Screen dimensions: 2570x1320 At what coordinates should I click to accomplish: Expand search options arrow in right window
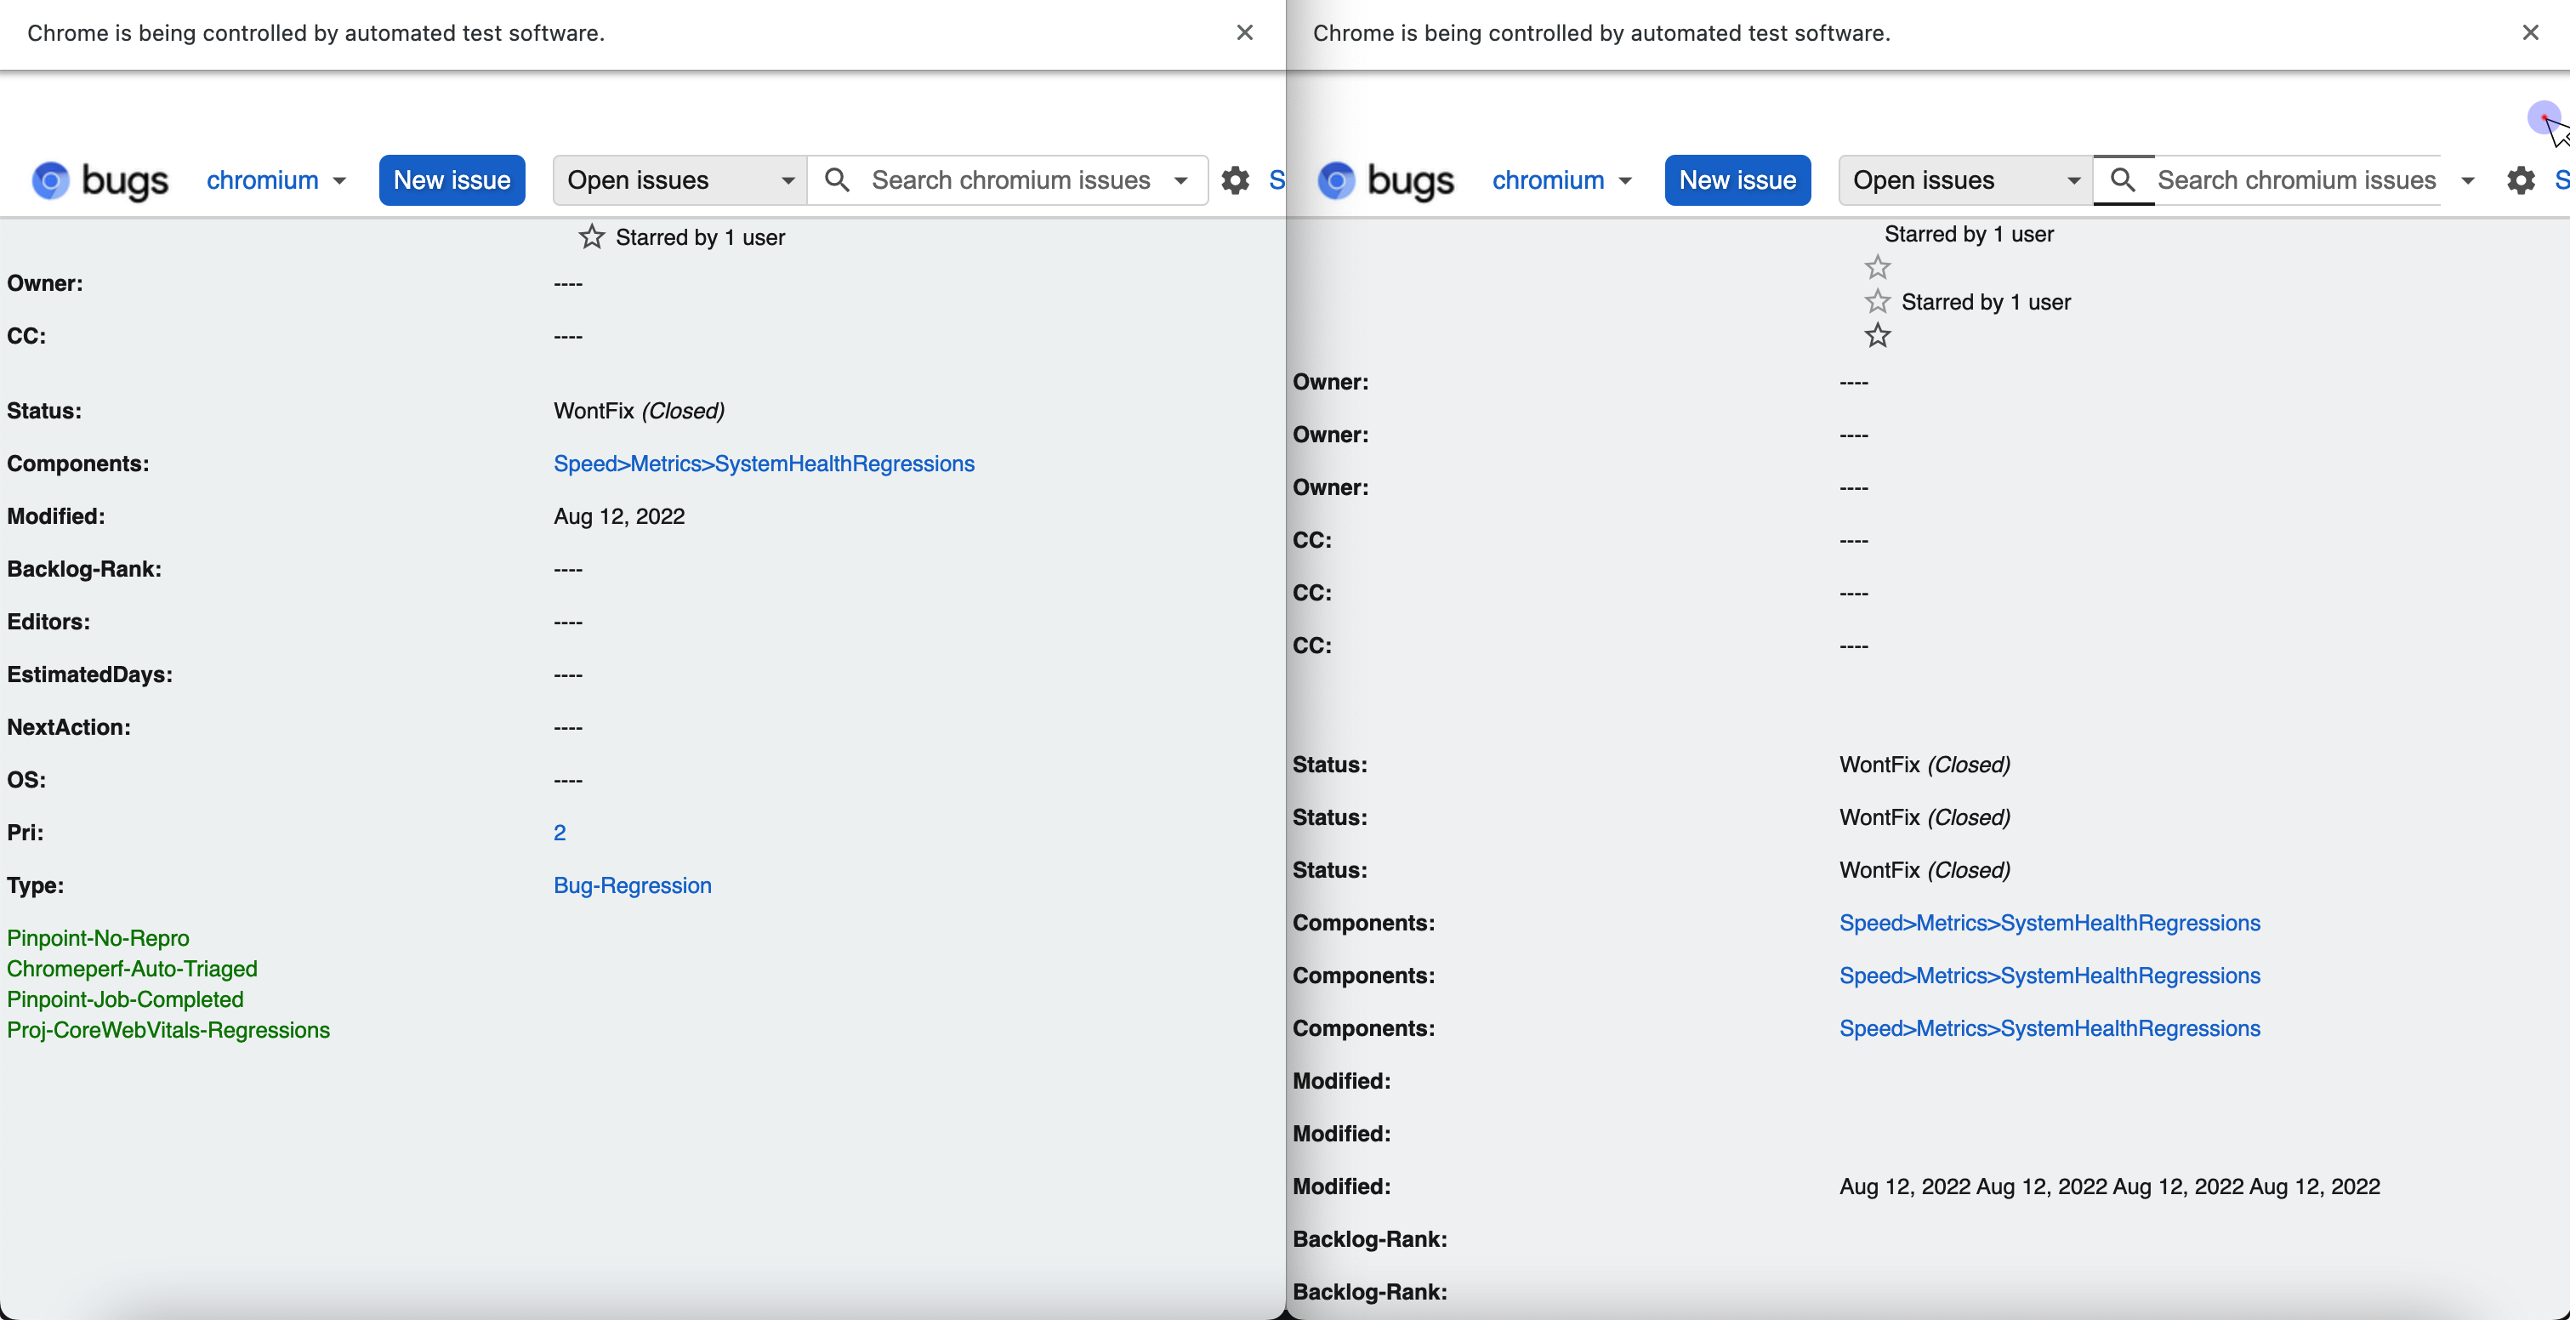(2467, 182)
